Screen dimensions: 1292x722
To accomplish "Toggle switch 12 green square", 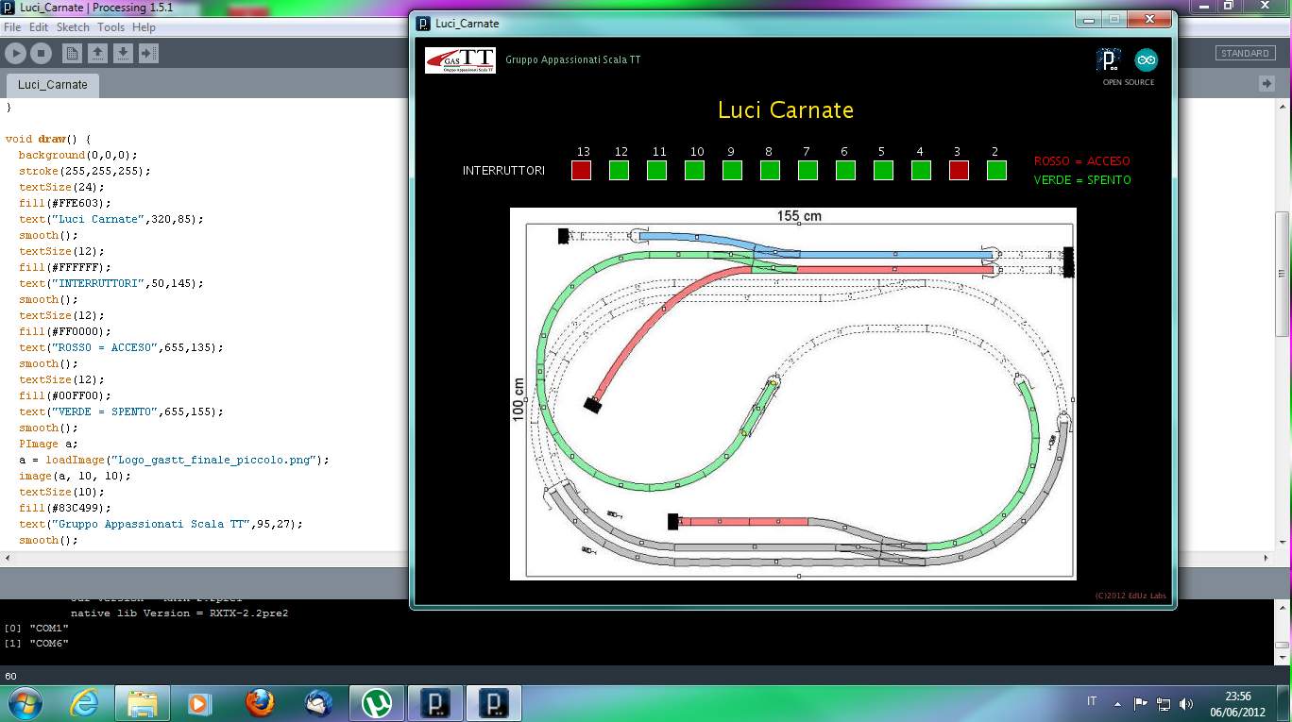I will pos(620,170).
